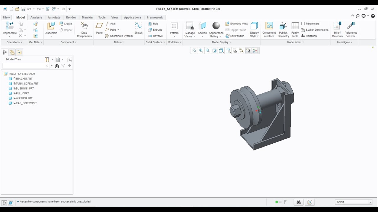Expand the Operations group dropdown
This screenshot has height=212, width=378.
pyautogui.click(x=14, y=42)
